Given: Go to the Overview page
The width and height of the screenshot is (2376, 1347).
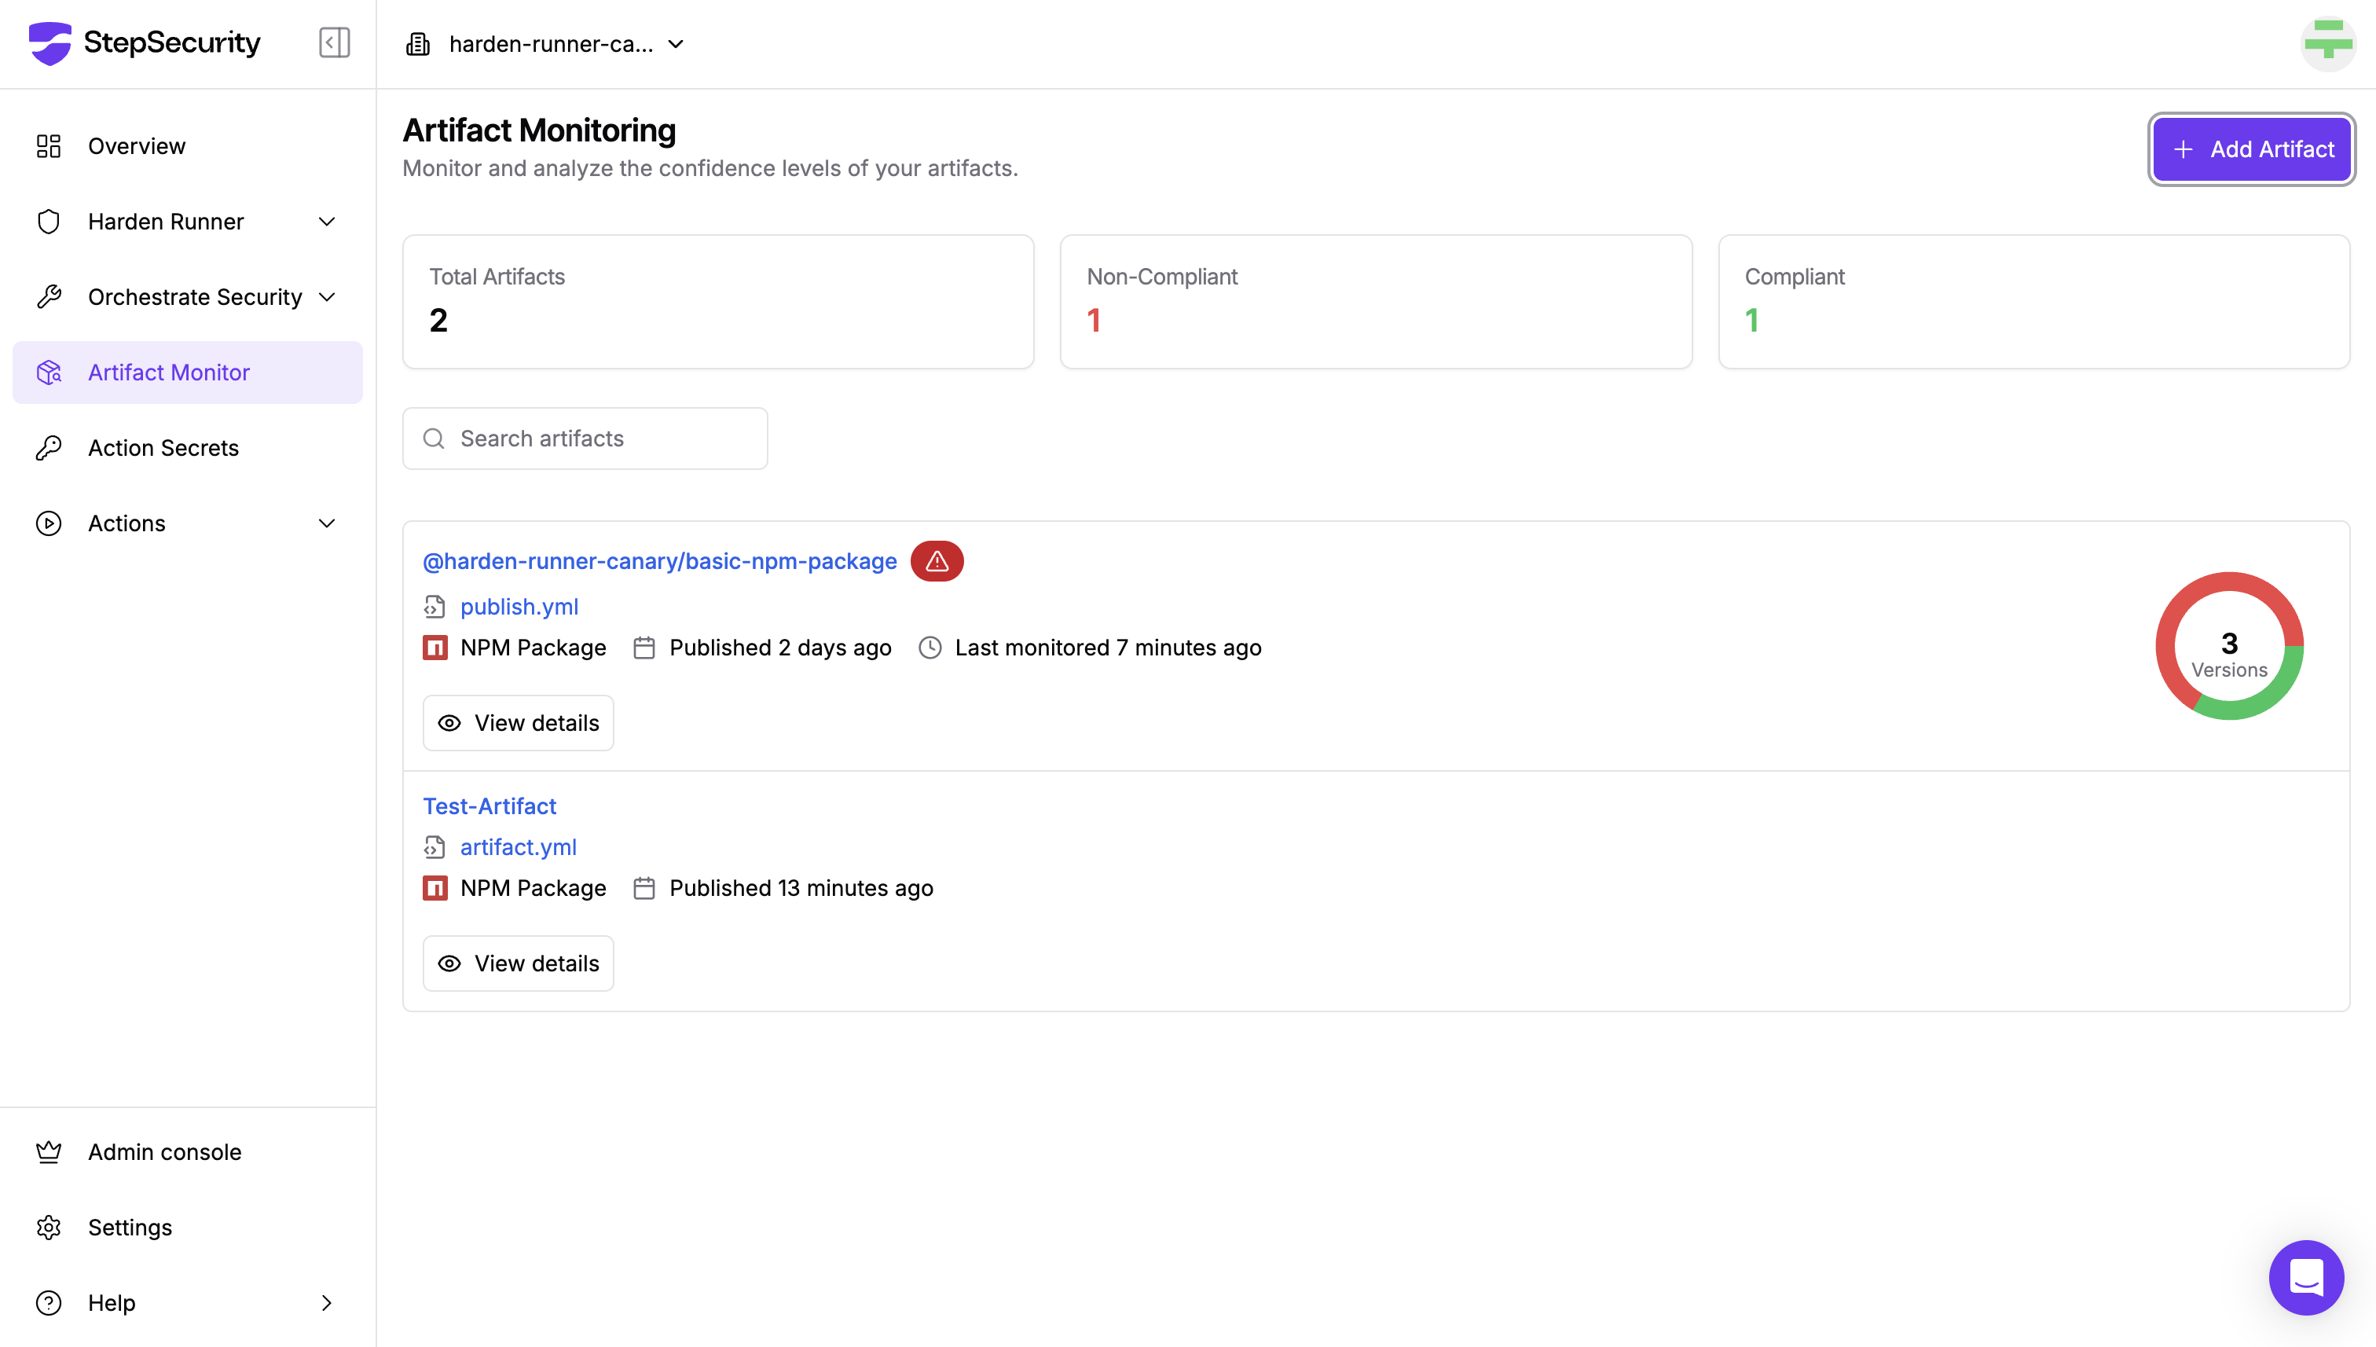Looking at the screenshot, I should coord(136,146).
